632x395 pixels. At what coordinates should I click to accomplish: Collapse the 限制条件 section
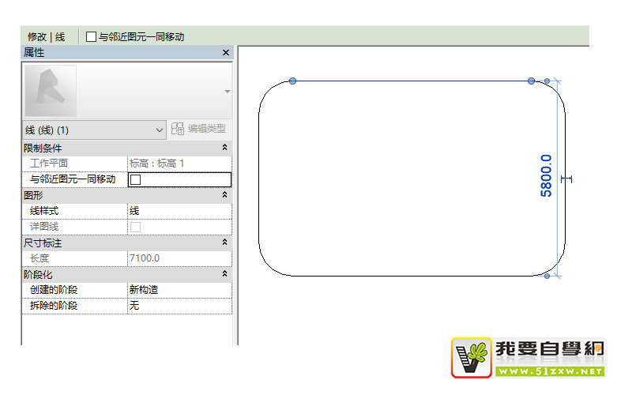224,148
